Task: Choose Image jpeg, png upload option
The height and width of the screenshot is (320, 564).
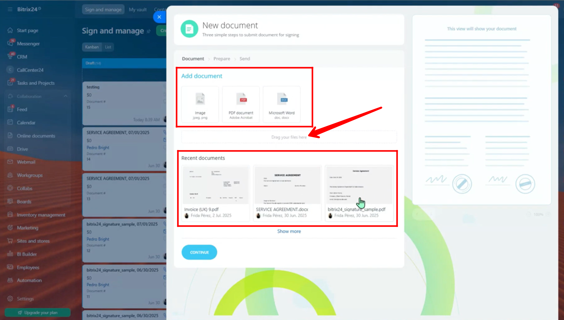Action: coord(200,104)
